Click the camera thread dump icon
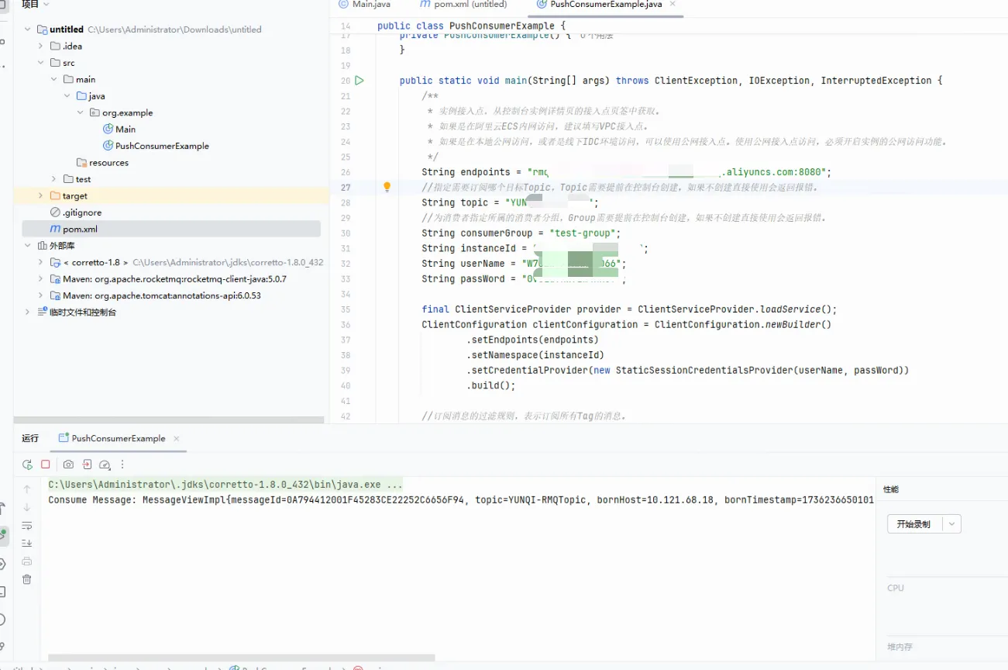The image size is (1008, 670). (x=68, y=465)
